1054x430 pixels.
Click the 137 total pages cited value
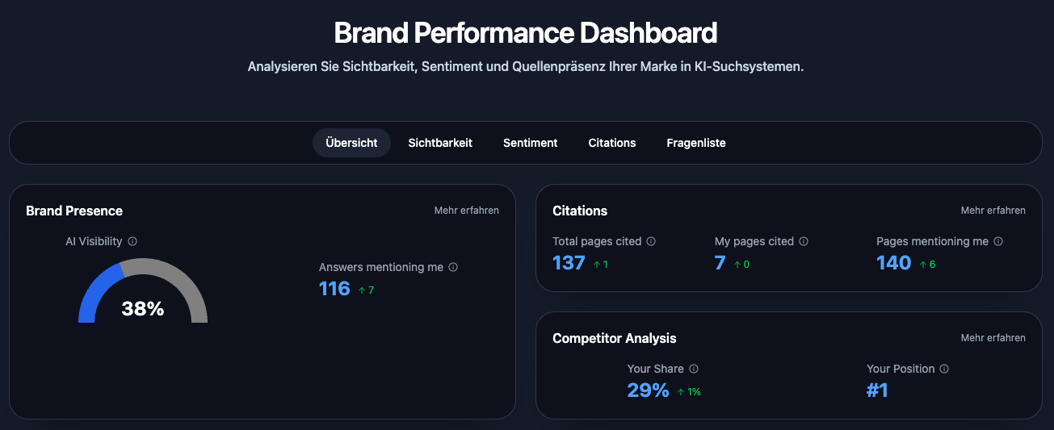(569, 263)
